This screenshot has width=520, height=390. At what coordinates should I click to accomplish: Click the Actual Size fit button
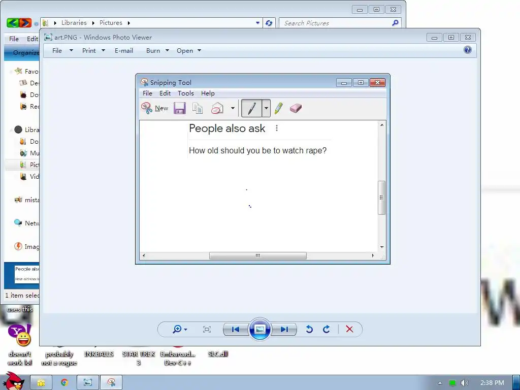(x=207, y=329)
